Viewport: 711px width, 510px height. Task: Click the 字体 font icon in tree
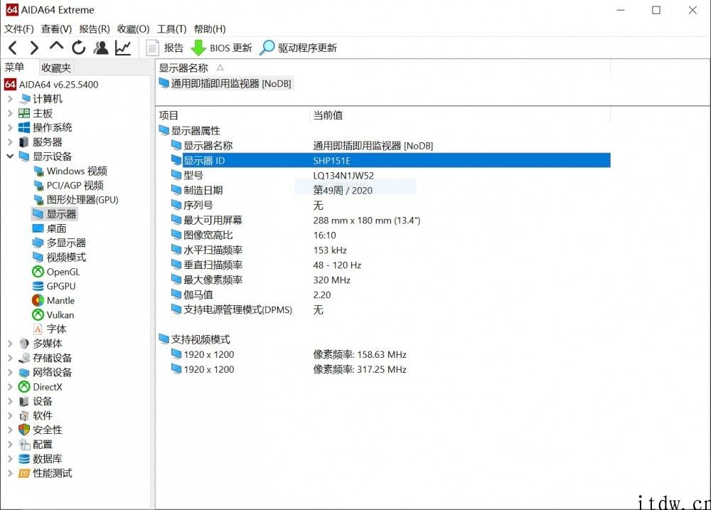click(x=38, y=329)
